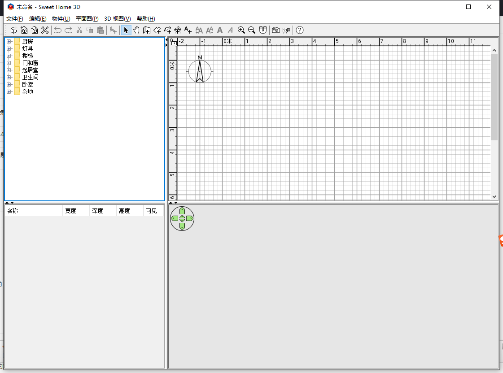The width and height of the screenshot is (503, 373).
Task: Click the Add furniture to home icon
Action: tap(113, 30)
